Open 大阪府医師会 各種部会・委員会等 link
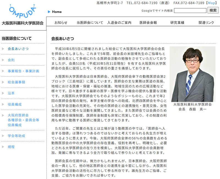The width and height of the screenshot is (220, 179). (x=23, y=120)
